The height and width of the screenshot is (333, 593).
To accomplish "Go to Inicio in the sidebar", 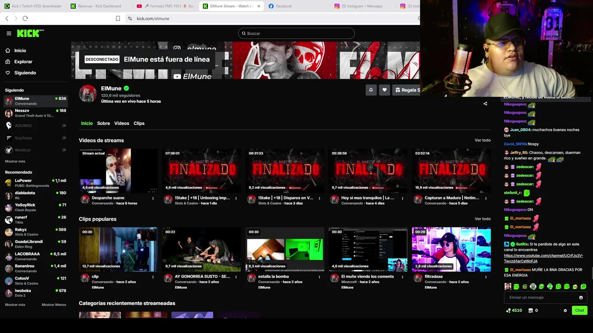I will (x=20, y=50).
